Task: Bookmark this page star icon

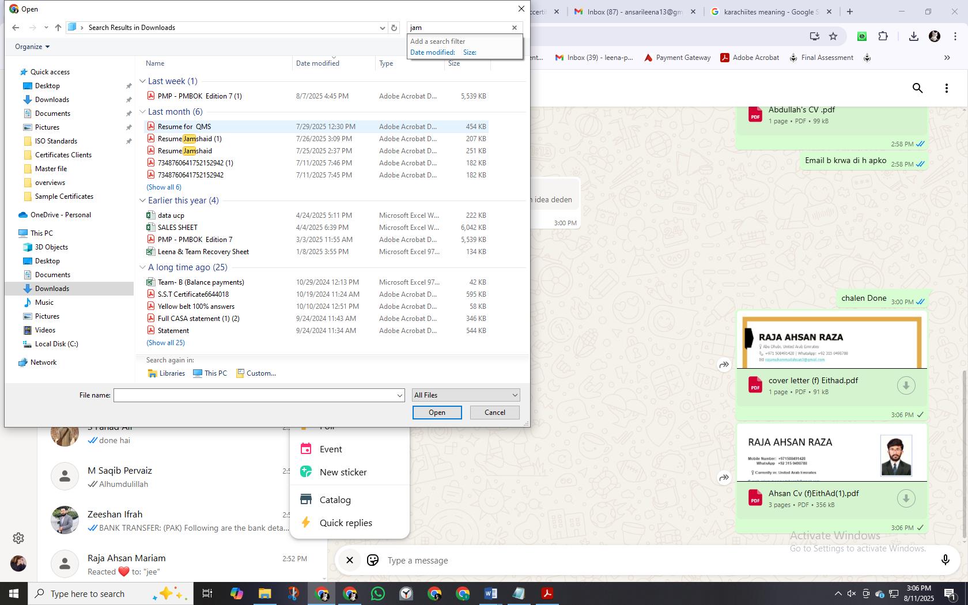Action: pyautogui.click(x=833, y=36)
